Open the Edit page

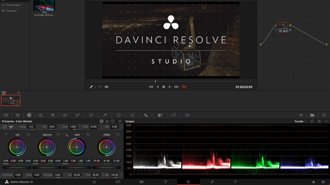[141, 182]
